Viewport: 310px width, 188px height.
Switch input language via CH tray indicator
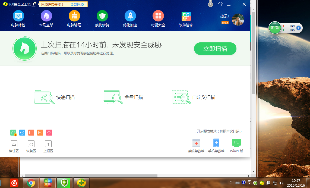(x=231, y=183)
